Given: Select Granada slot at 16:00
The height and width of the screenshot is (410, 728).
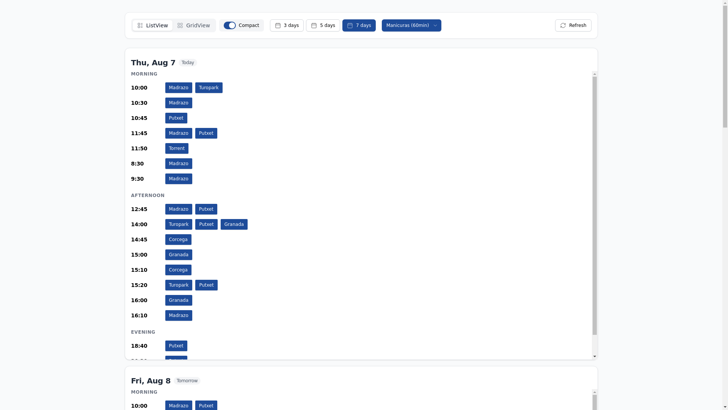Looking at the screenshot, I should coord(179,300).
